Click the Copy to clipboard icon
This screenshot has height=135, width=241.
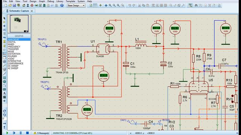pyautogui.click(x=143, y=6)
